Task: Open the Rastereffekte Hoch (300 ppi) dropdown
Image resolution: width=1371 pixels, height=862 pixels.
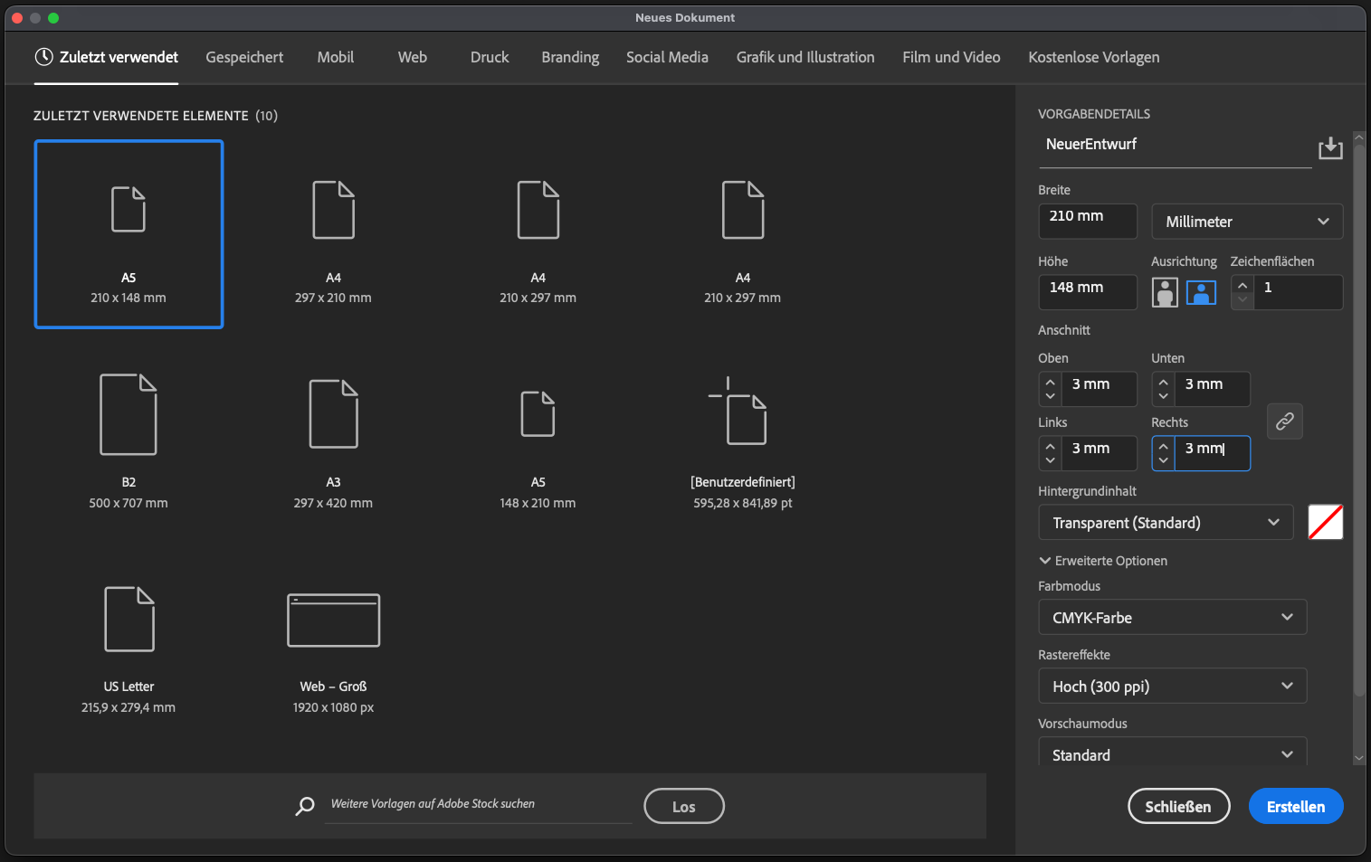Action: click(x=1172, y=687)
